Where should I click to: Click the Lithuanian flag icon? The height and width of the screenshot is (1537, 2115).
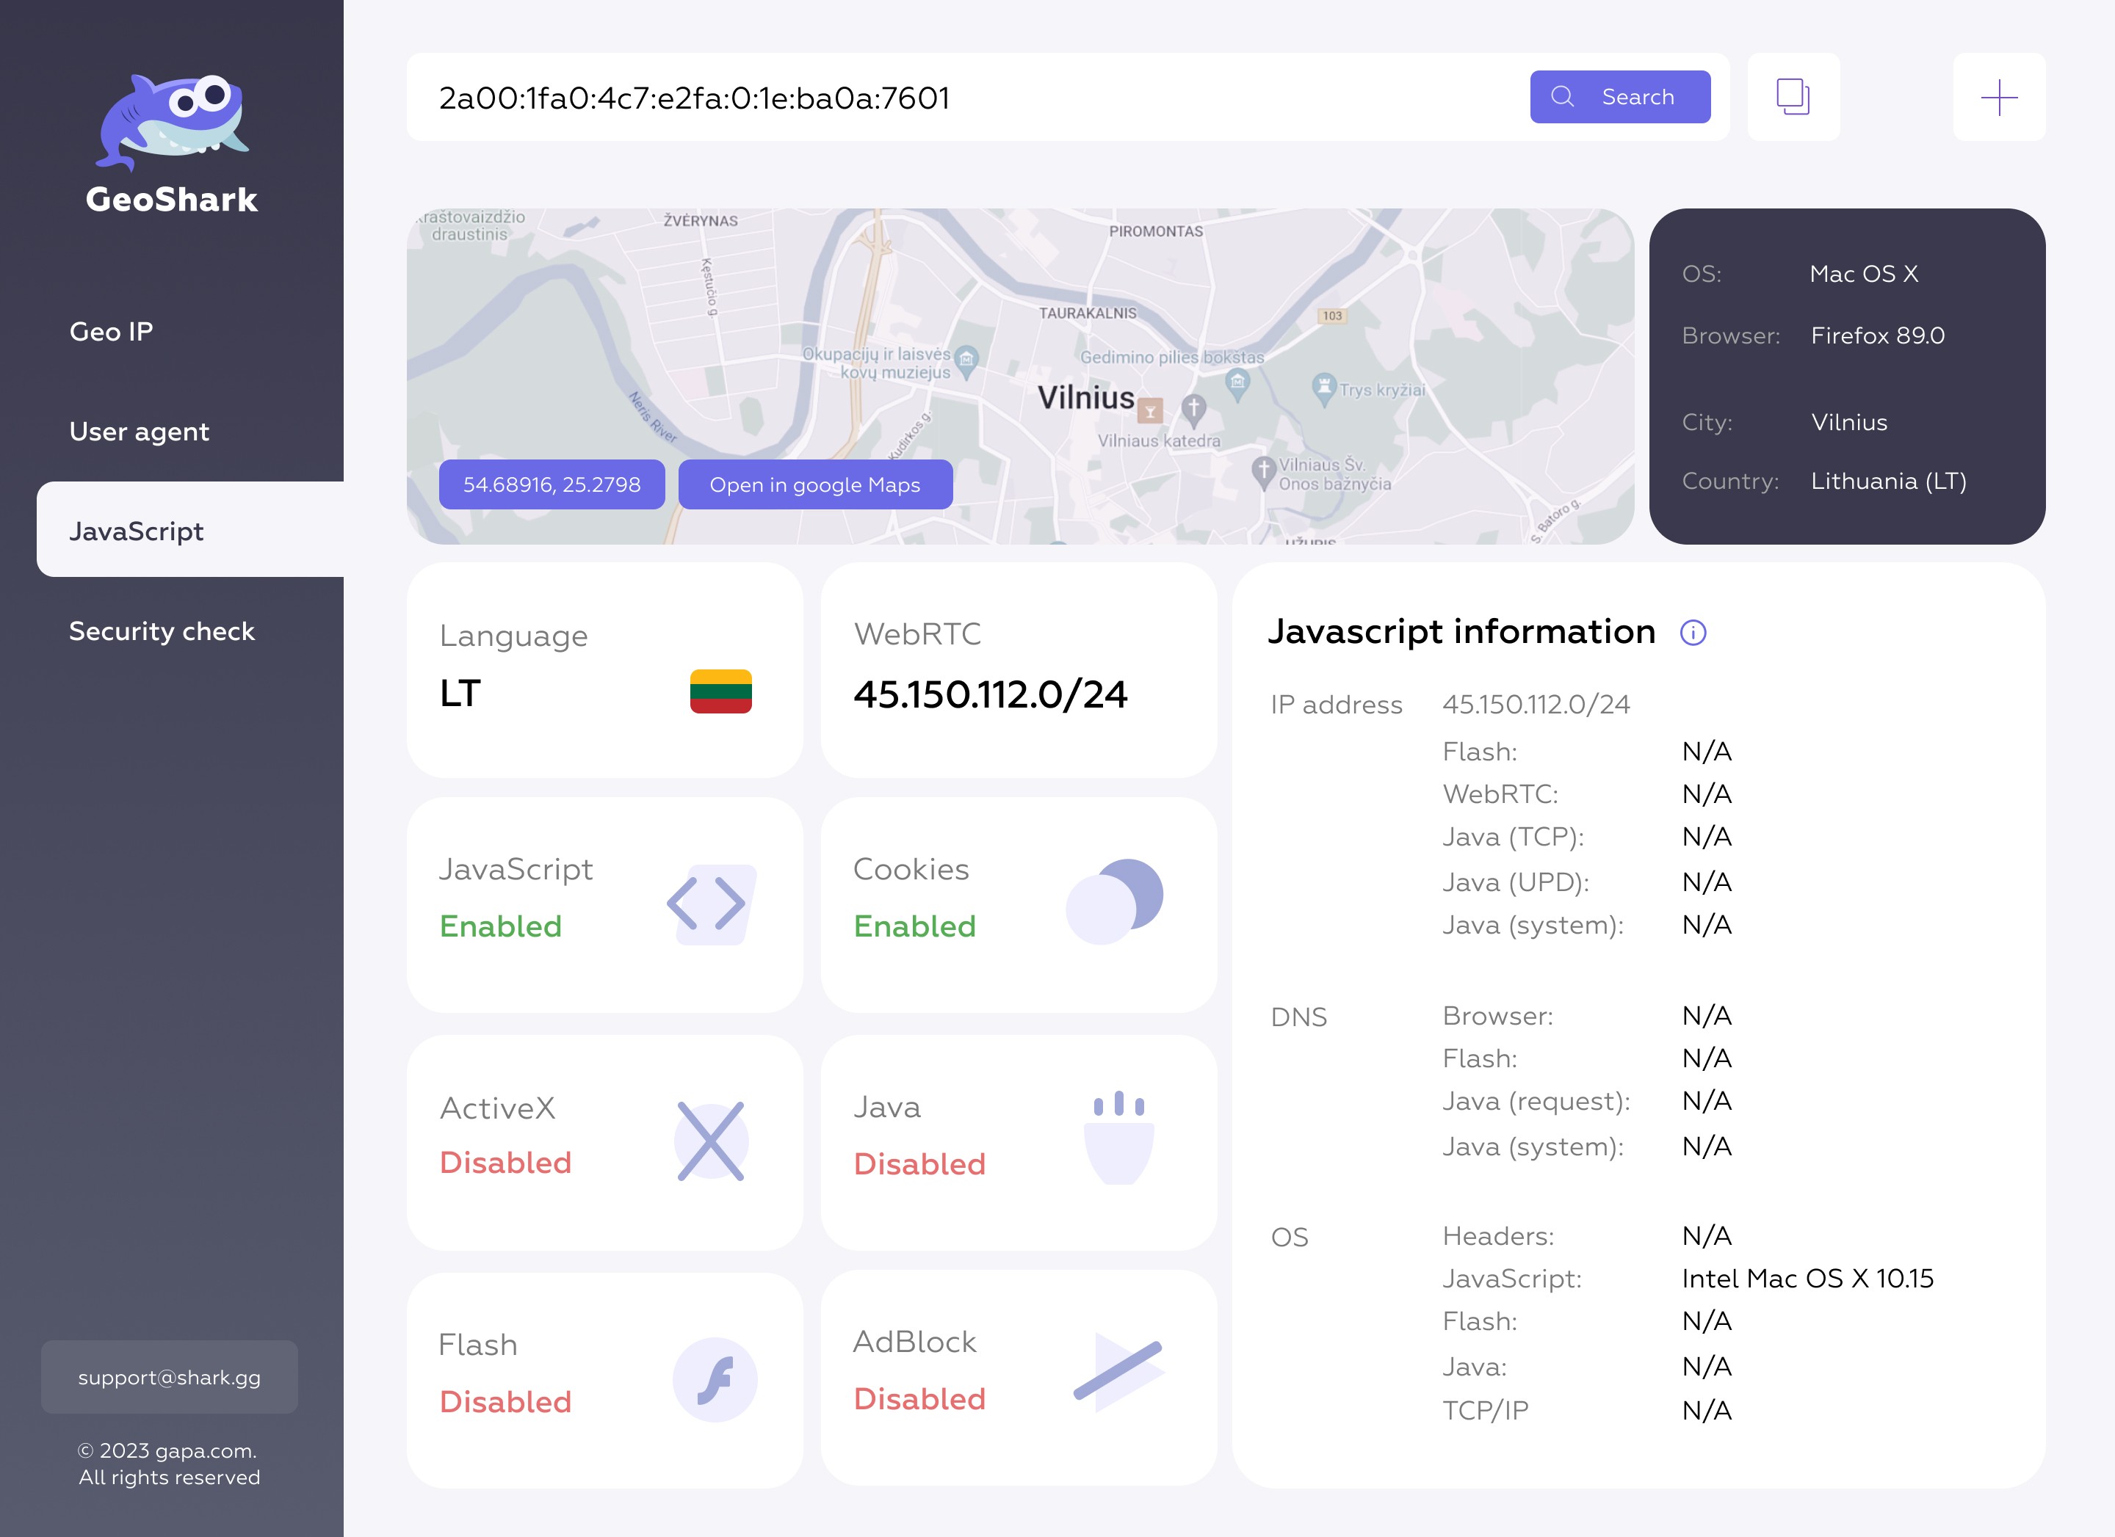(x=720, y=691)
